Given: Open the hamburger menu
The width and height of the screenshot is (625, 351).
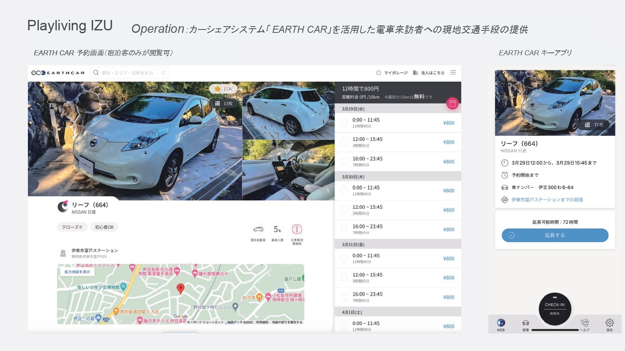Looking at the screenshot, I should pos(453,72).
